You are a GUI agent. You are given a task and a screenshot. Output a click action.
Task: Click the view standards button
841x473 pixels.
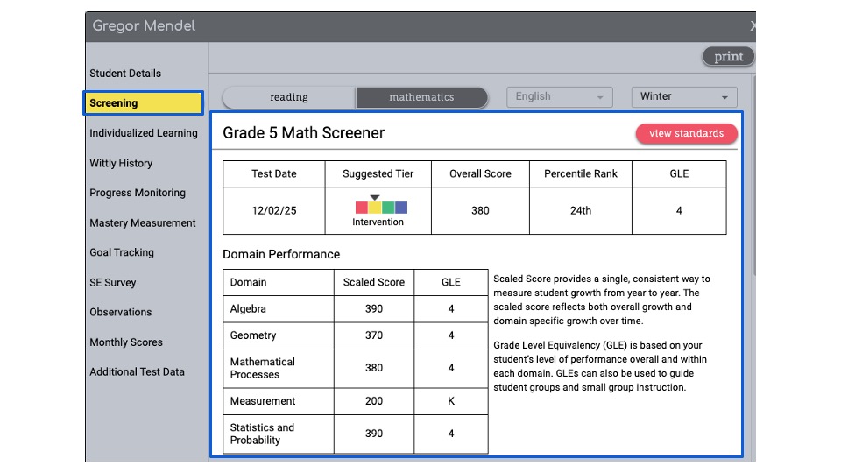pyautogui.click(x=686, y=133)
